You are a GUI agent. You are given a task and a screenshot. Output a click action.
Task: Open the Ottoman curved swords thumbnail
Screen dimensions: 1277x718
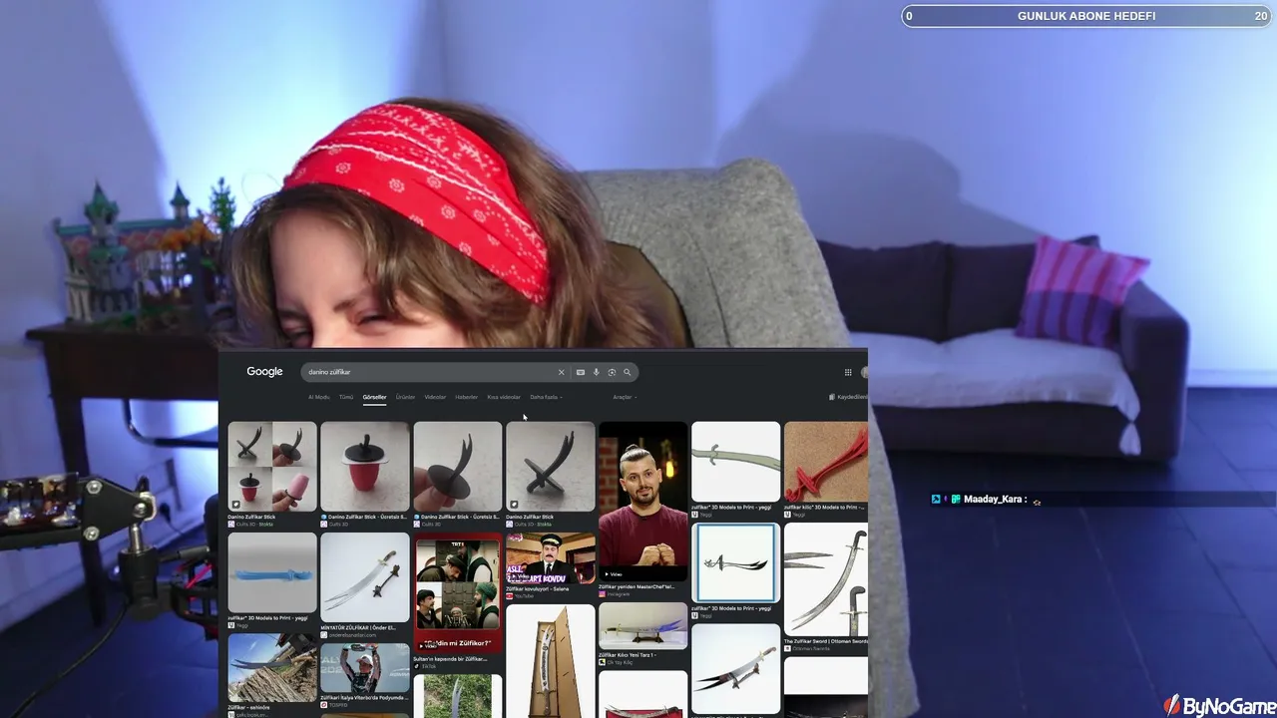click(826, 579)
